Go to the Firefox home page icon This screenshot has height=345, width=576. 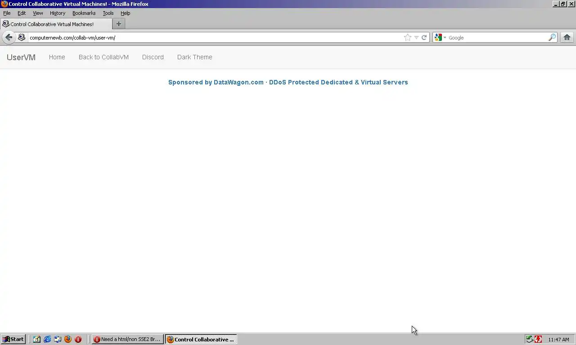click(x=567, y=37)
